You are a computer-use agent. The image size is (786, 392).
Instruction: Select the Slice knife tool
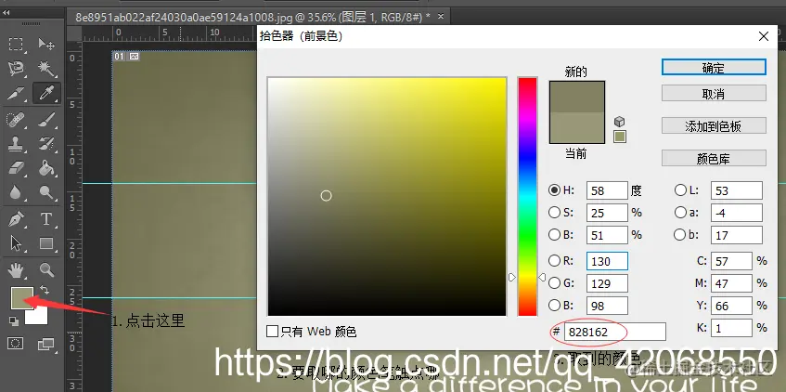(16, 93)
